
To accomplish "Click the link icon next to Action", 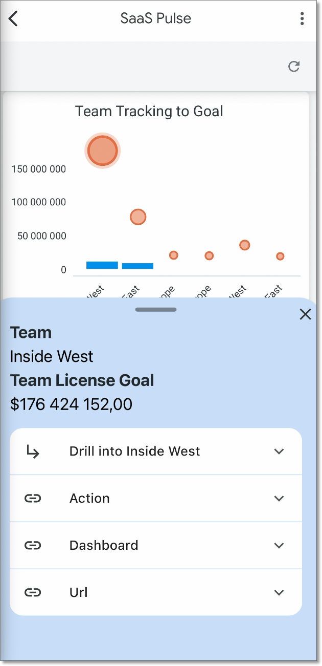I will pyautogui.click(x=33, y=499).
